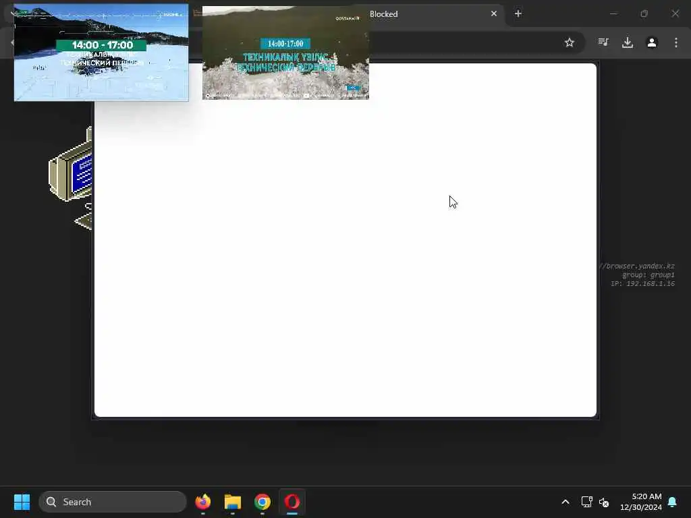691x518 pixels.
Task: Open File Explorer from the taskbar
Action: tap(233, 502)
